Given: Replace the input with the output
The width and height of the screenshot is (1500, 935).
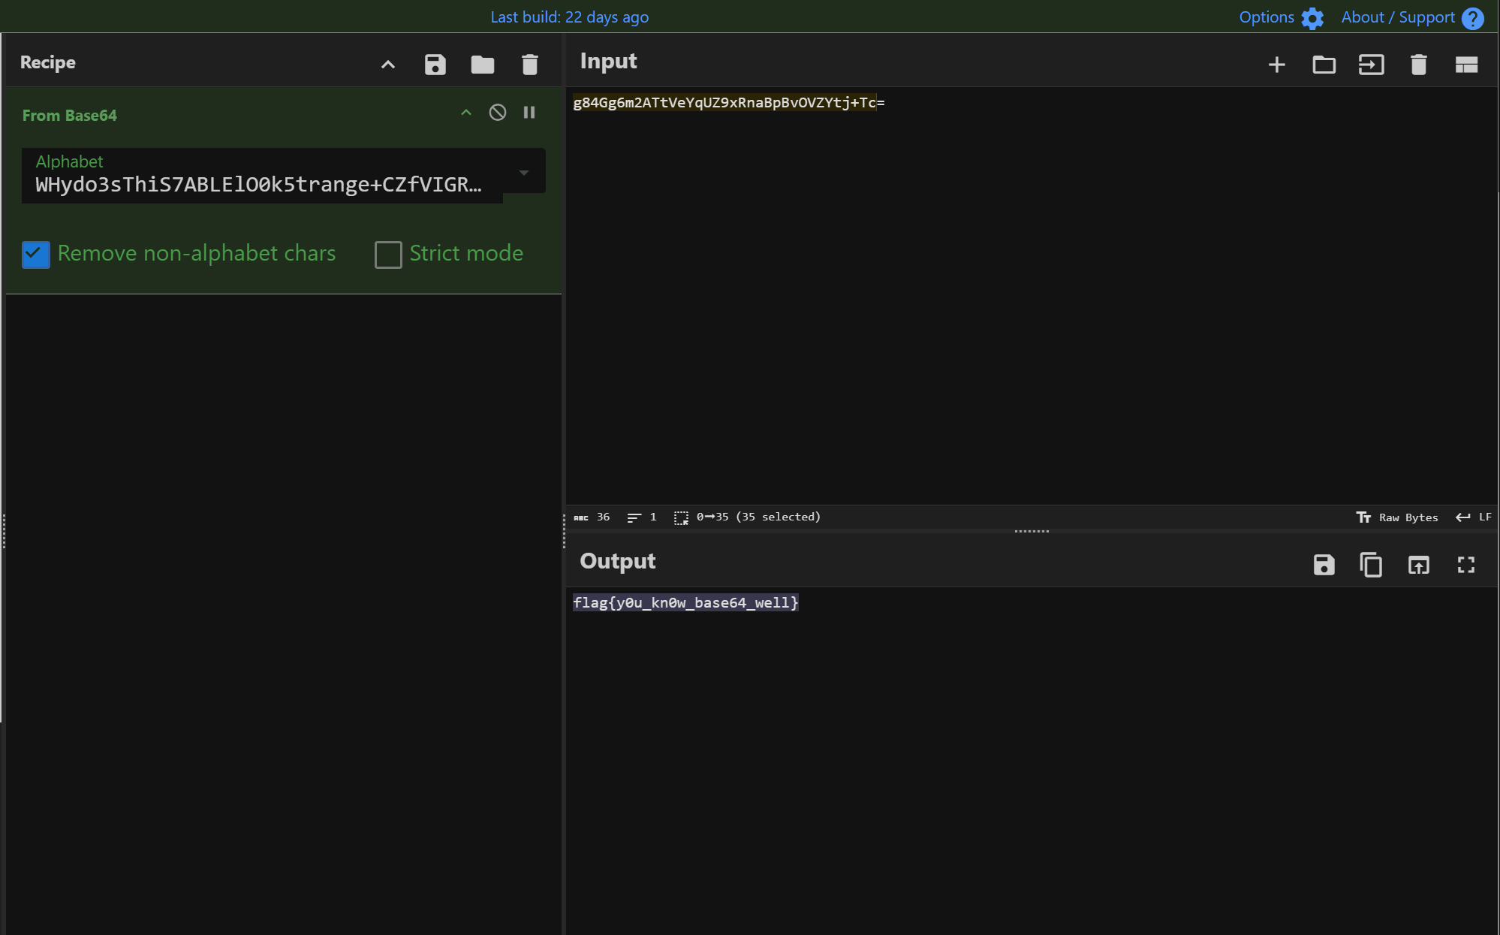Looking at the screenshot, I should click(1418, 565).
